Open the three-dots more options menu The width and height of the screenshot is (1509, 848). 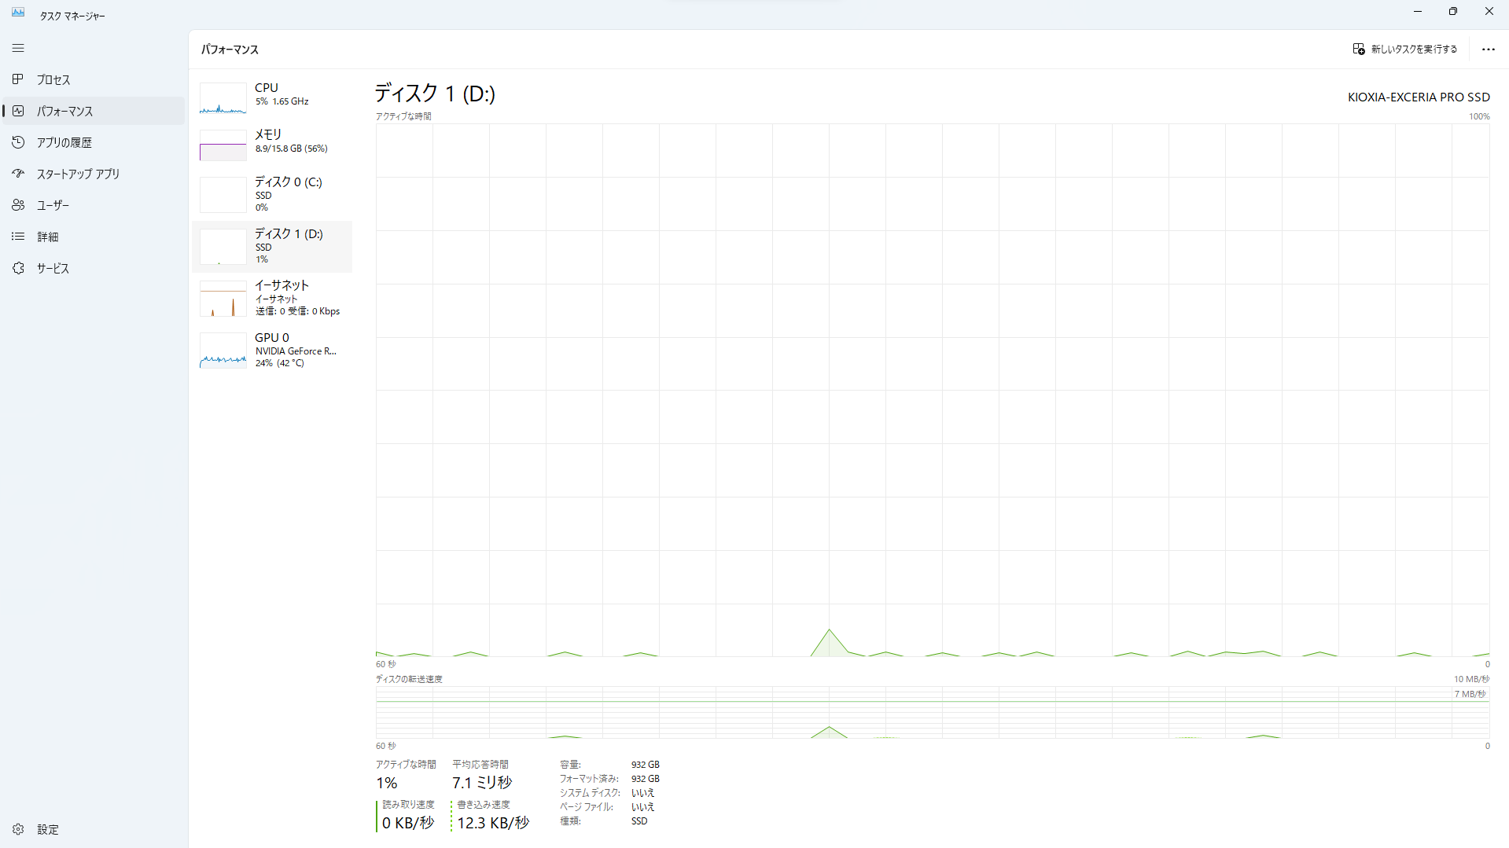[1488, 49]
